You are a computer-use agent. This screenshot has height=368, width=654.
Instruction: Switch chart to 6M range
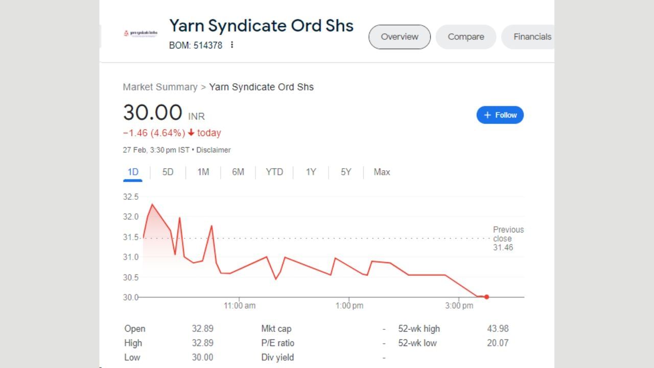pos(238,172)
